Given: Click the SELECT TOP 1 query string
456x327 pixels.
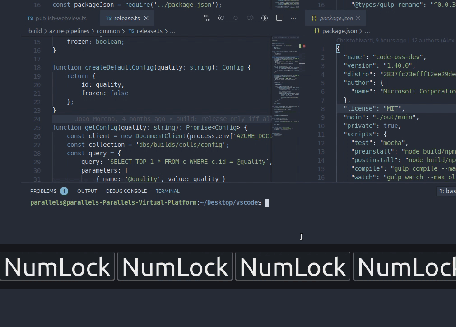Looking at the screenshot, I should (188, 162).
